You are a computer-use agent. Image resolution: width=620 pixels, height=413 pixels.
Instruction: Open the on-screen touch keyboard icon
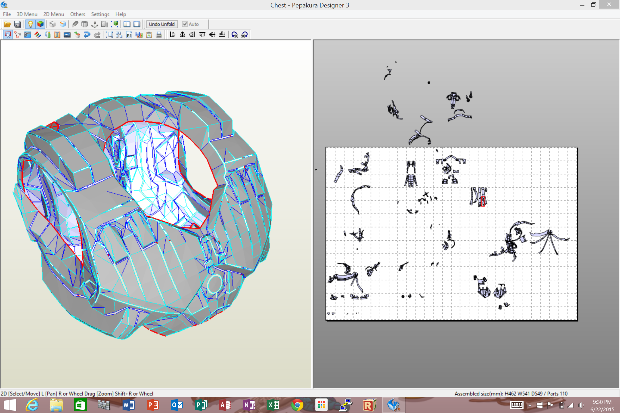(x=517, y=405)
